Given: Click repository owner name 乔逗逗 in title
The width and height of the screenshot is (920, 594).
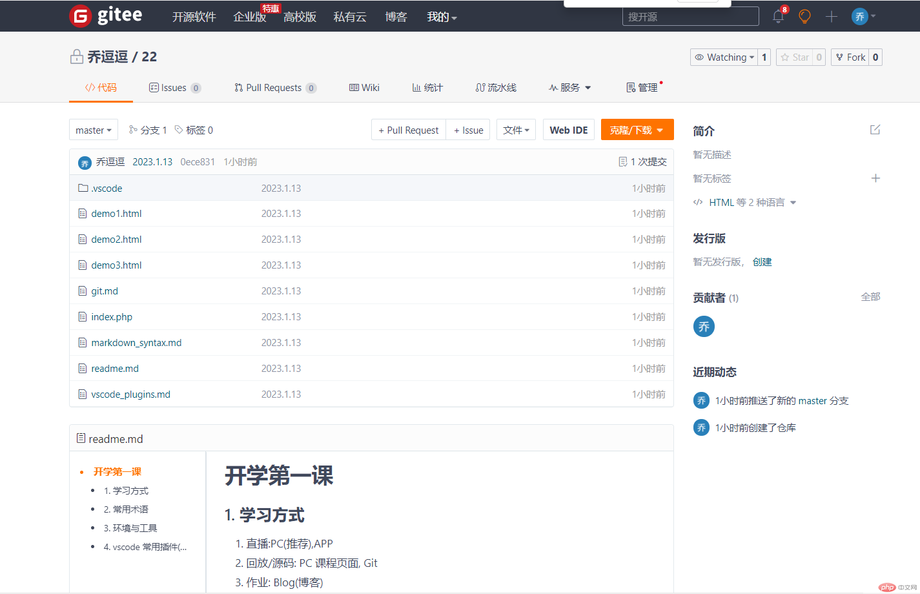Looking at the screenshot, I should (x=107, y=57).
